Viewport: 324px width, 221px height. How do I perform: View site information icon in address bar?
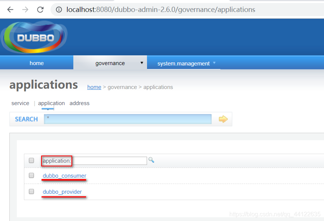click(x=59, y=9)
